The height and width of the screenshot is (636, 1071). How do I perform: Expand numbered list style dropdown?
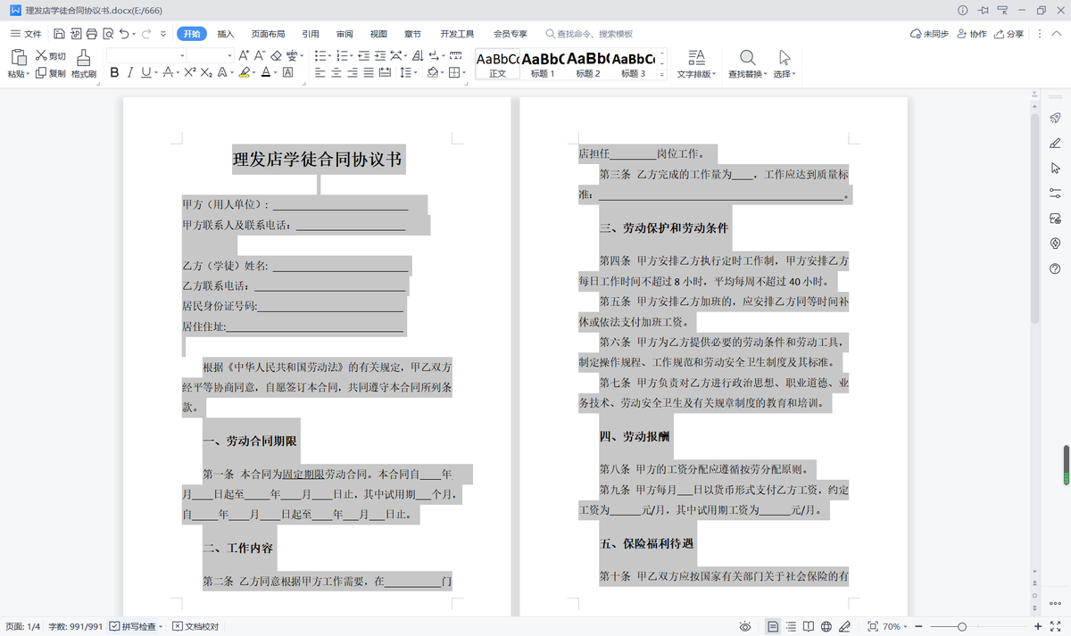click(x=352, y=55)
